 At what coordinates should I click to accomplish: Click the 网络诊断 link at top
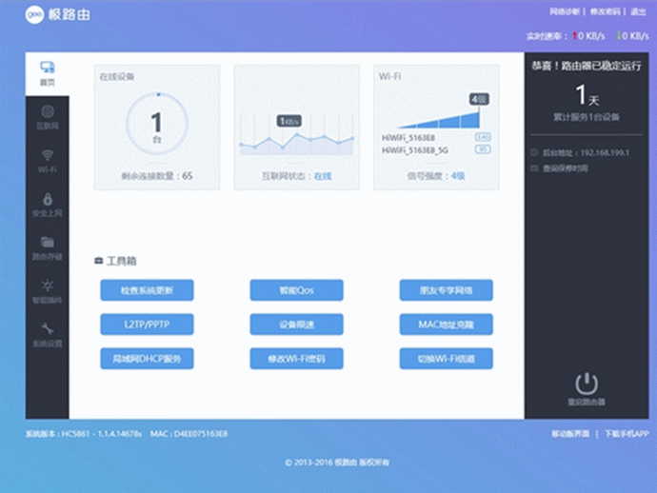[565, 12]
